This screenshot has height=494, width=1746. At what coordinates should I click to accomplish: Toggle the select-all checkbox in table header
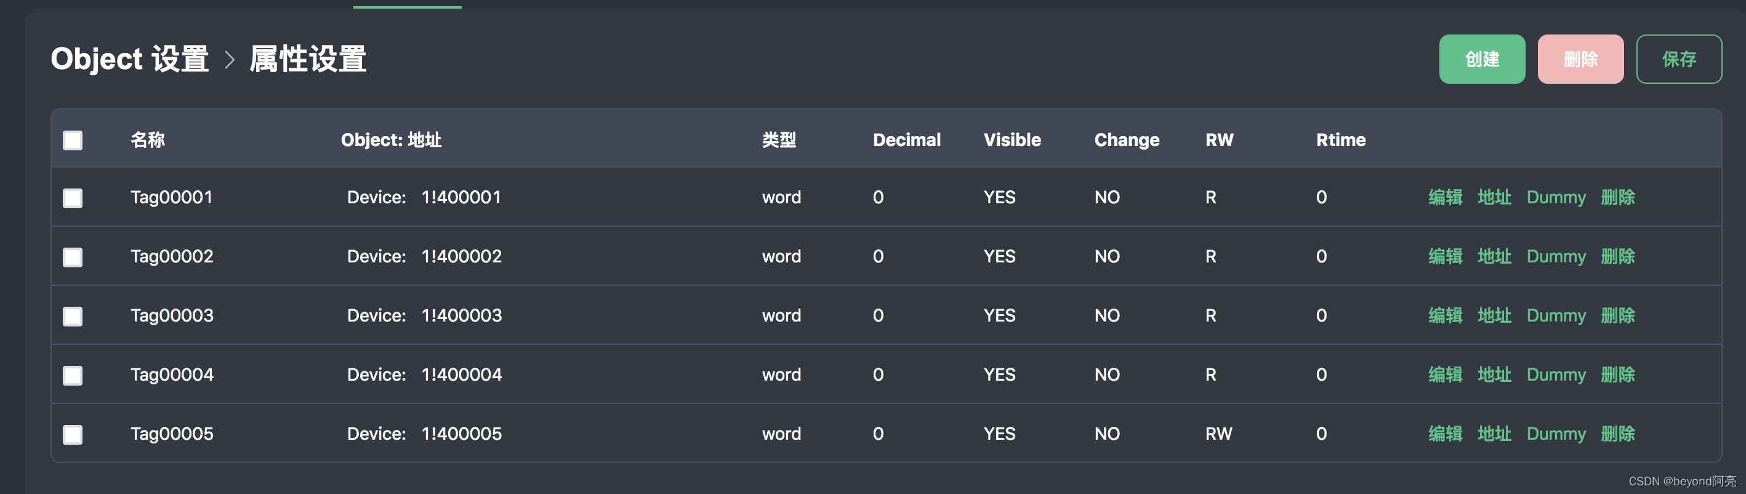73,140
